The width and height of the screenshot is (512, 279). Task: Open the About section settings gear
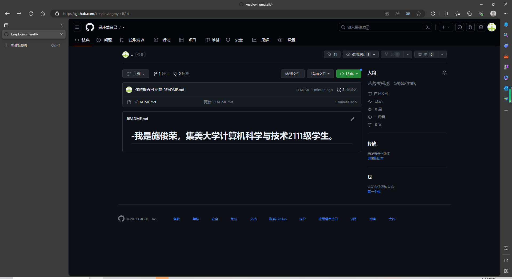(x=444, y=72)
